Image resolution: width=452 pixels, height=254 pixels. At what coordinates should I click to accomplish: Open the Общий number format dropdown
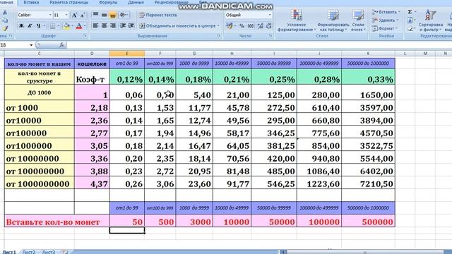[270, 15]
